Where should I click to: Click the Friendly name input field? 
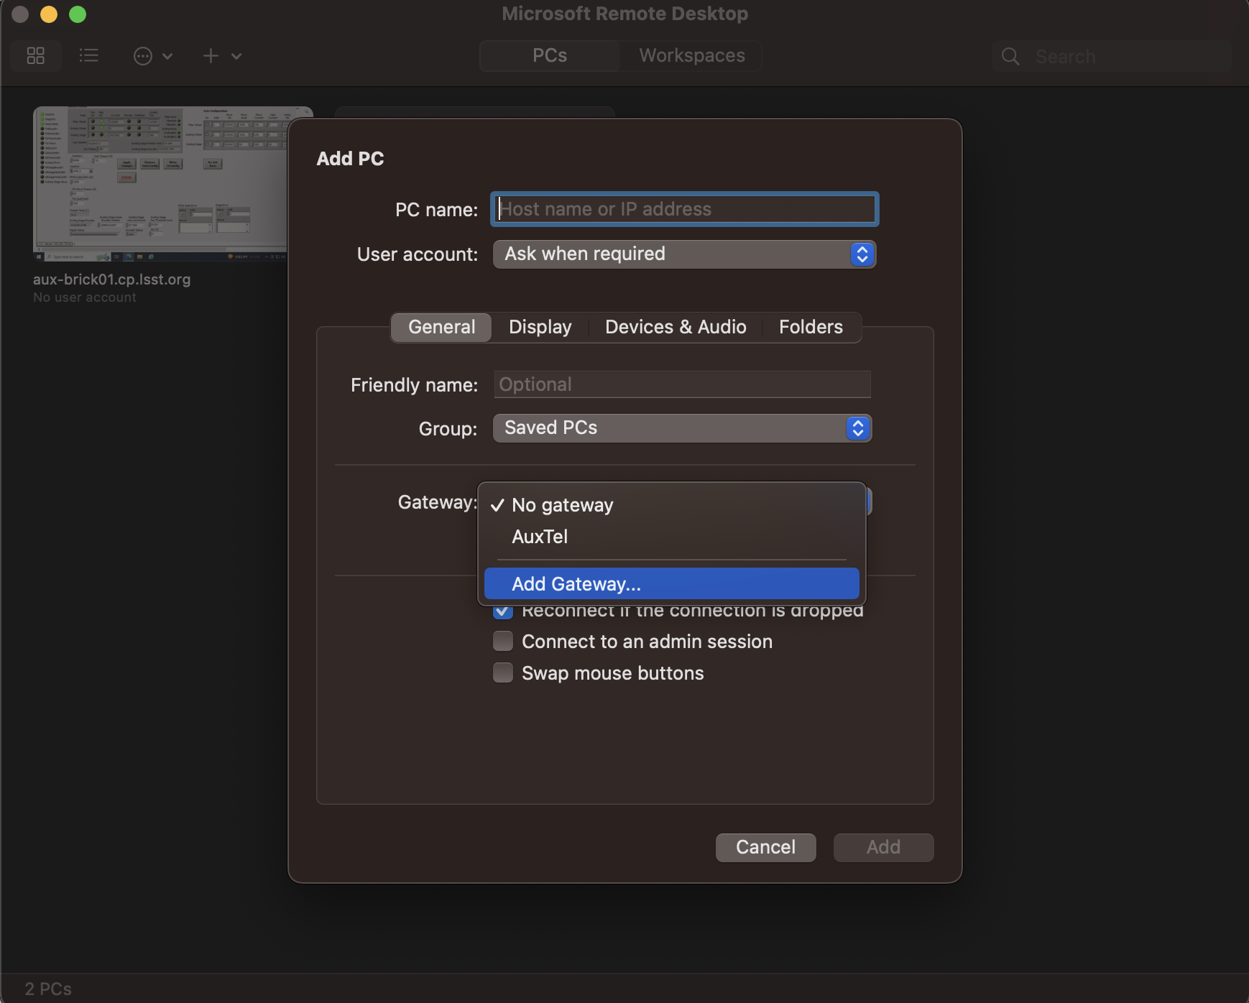click(682, 384)
